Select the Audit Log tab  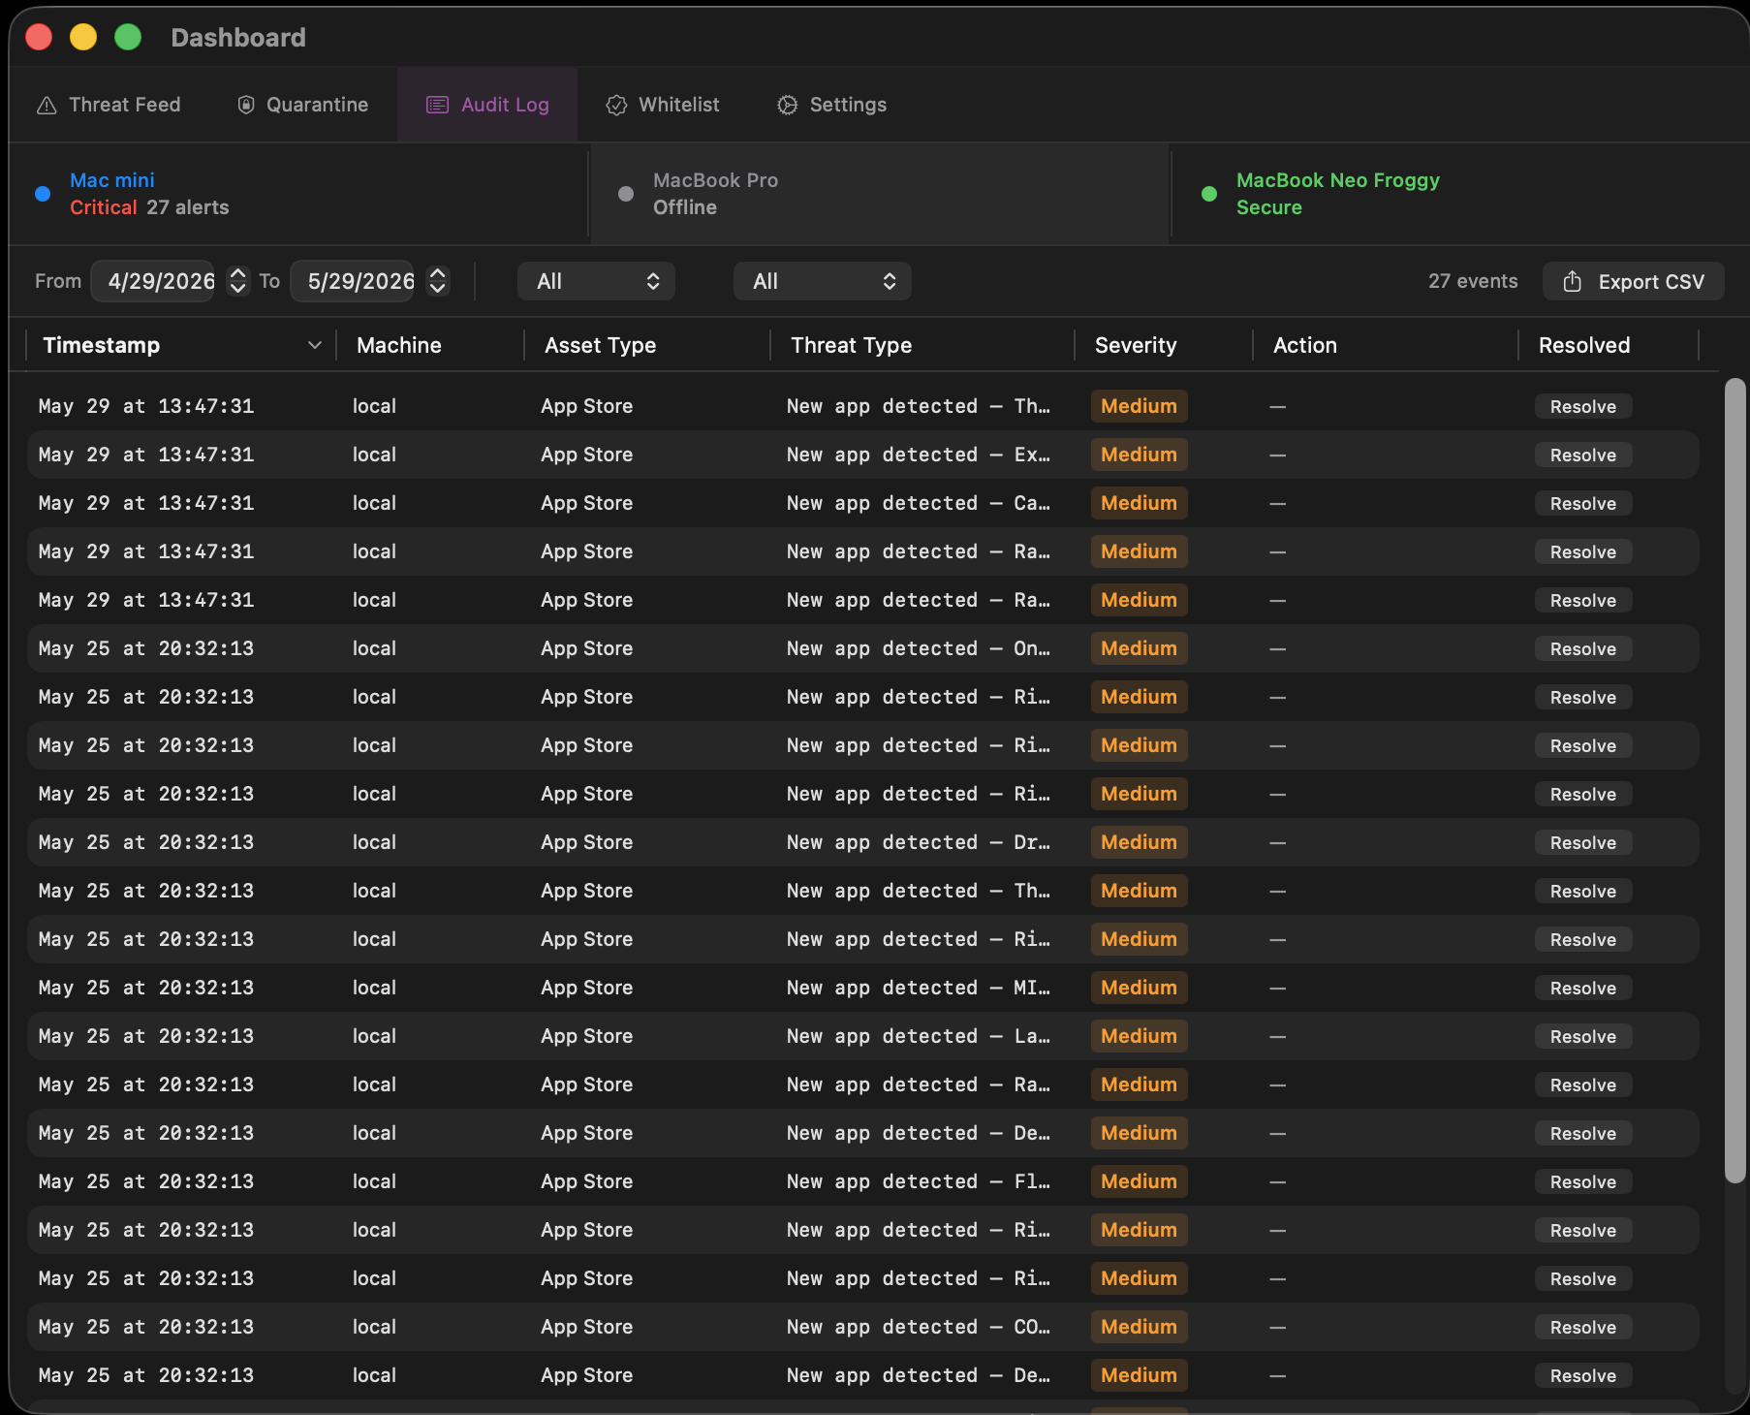click(487, 105)
